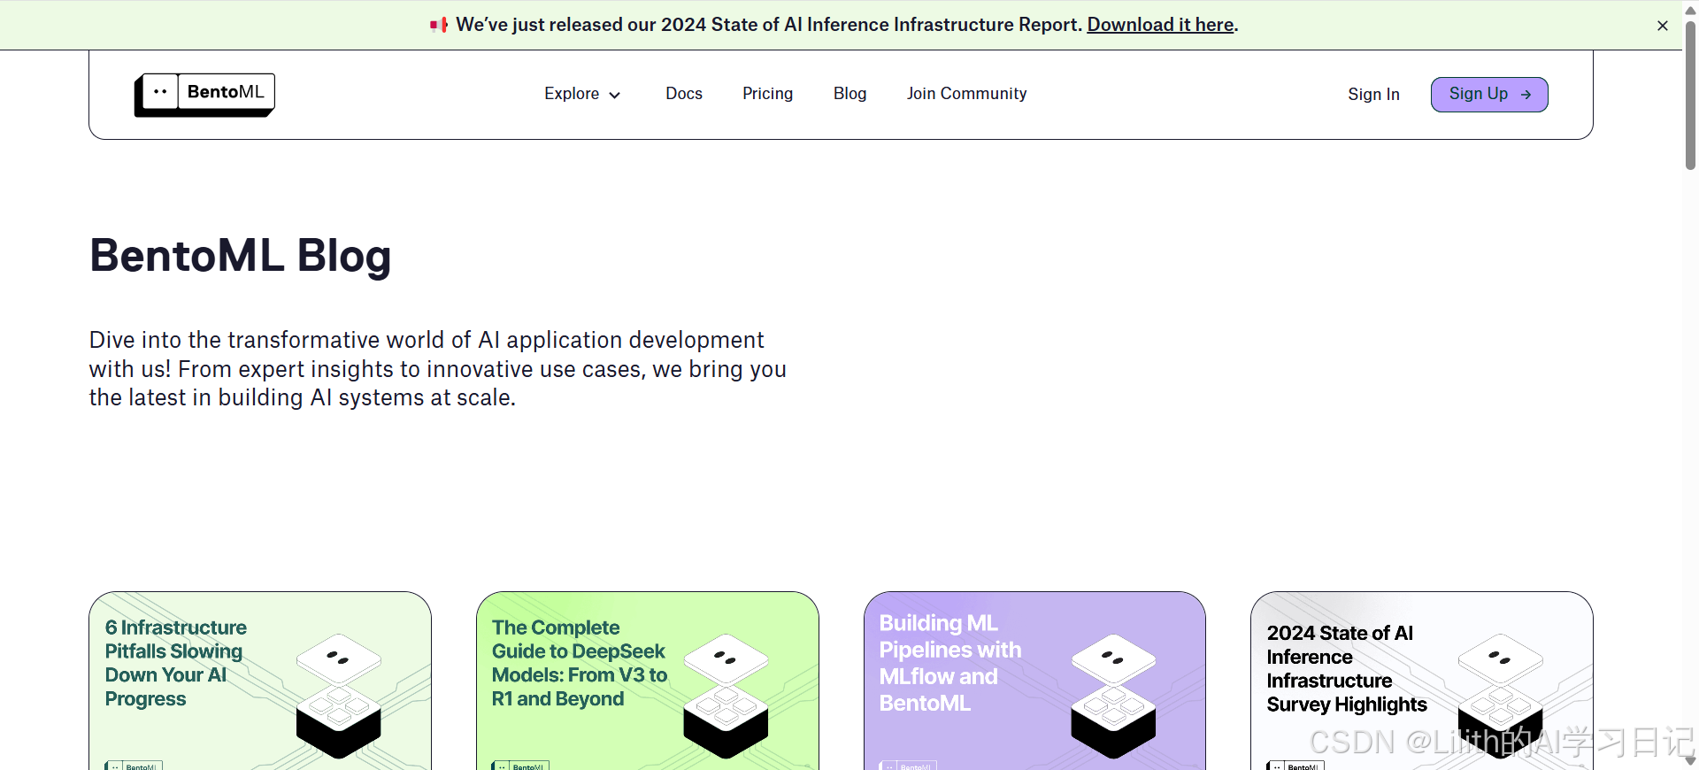1699x770 pixels.
Task: Click bento box icon on Infrastructure Pitfalls card
Action: pyautogui.click(x=339, y=696)
